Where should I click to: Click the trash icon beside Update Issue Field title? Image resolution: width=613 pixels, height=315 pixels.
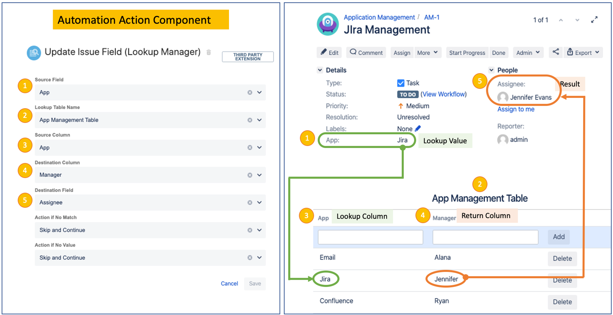(209, 52)
